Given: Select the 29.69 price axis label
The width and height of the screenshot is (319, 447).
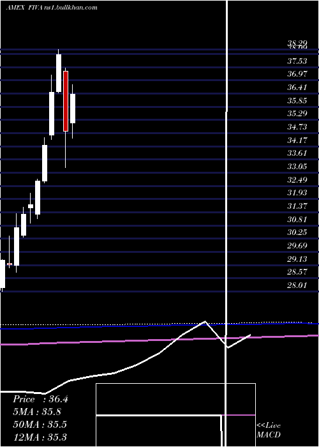Looking at the screenshot, I should coord(297,245).
